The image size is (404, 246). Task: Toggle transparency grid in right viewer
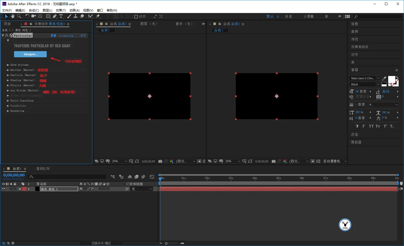(318, 161)
